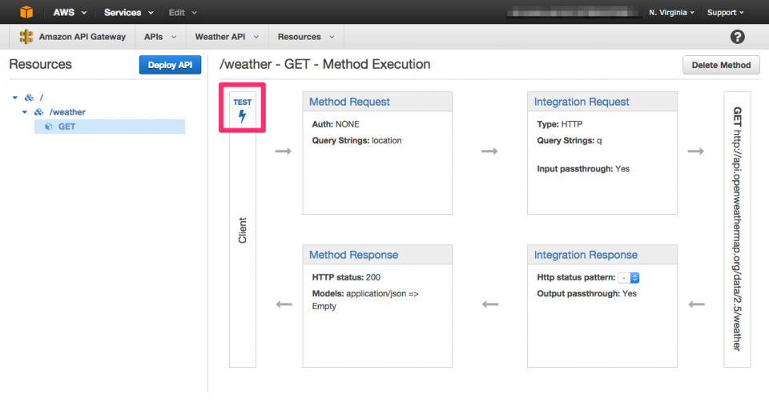Click the Resources panel heading

(40, 64)
